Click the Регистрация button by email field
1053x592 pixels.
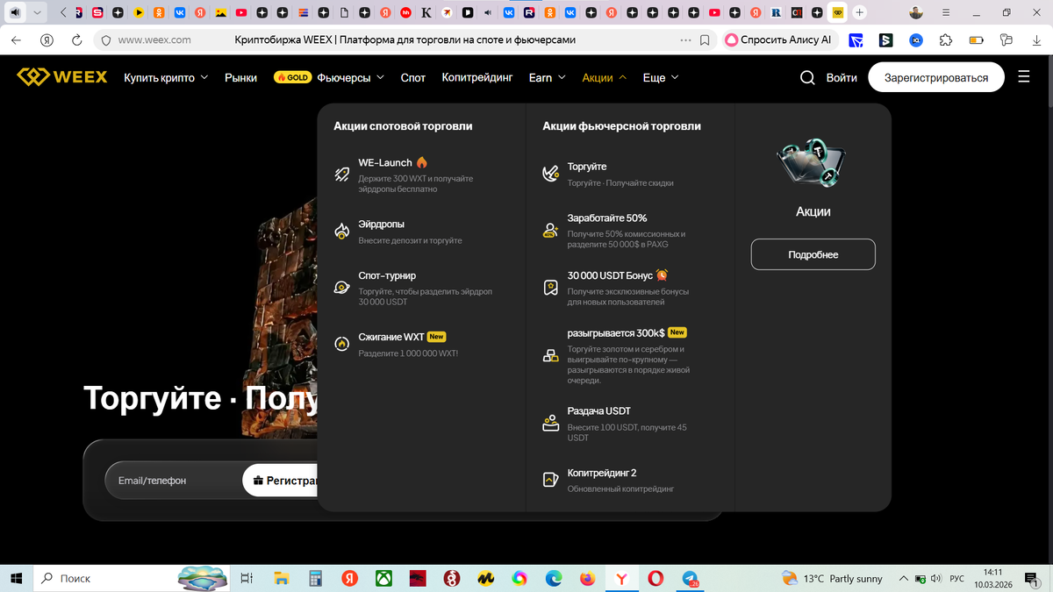pyautogui.click(x=280, y=481)
